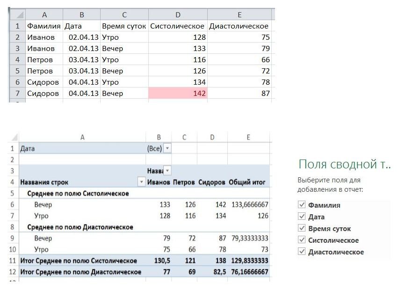The height and width of the screenshot is (290, 399).
Task: Toggle the Время суток field checkbox
Action: coord(302,228)
